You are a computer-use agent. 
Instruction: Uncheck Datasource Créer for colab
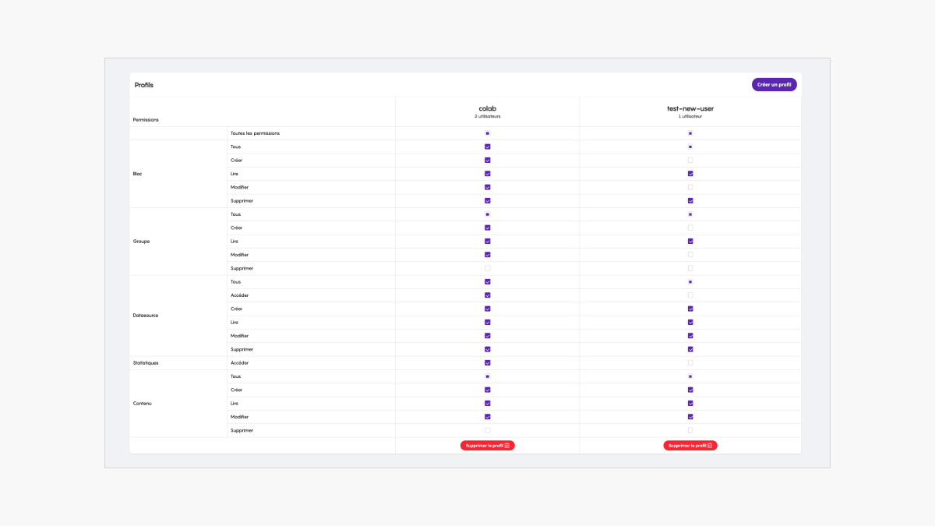488,309
